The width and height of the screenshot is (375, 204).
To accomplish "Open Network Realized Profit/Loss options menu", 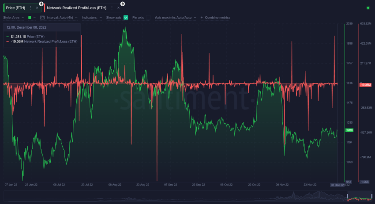I will (x=112, y=8).
